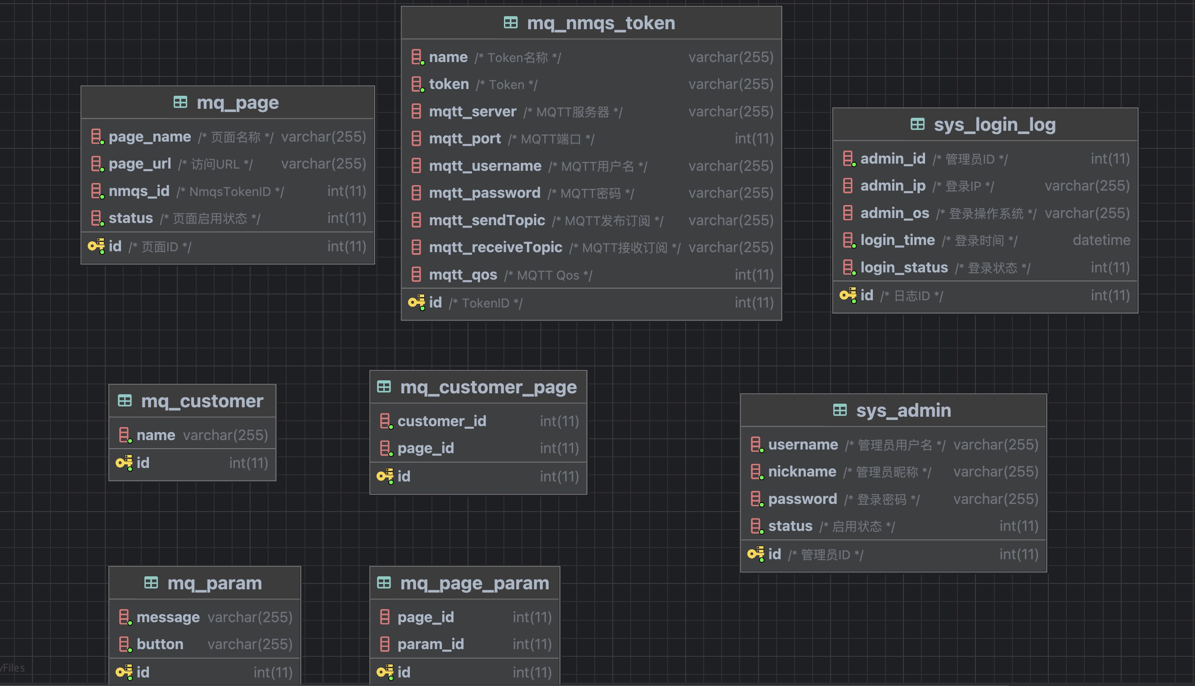Click the table icon beside mq_nmqs_token
1195x686 pixels.
[511, 22]
